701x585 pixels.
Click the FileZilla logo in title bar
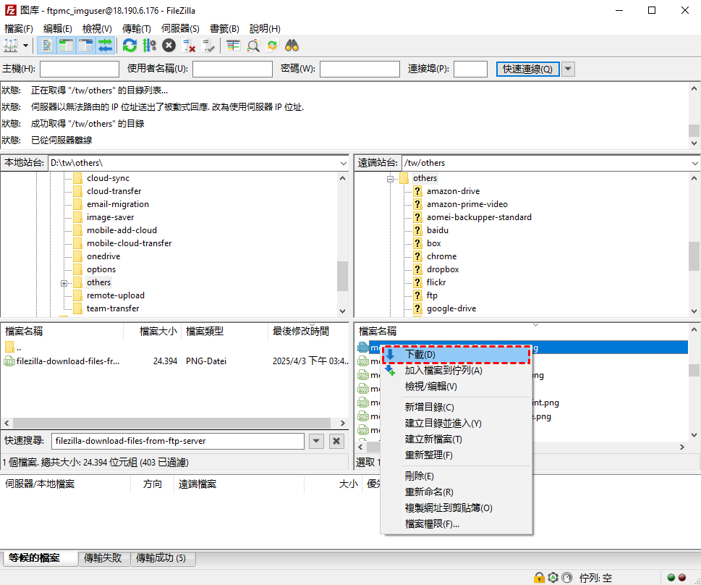click(10, 10)
